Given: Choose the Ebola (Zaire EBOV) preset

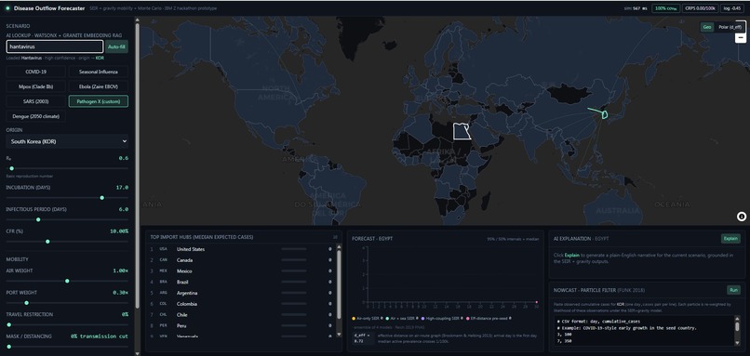Looking at the screenshot, I should (x=98, y=86).
